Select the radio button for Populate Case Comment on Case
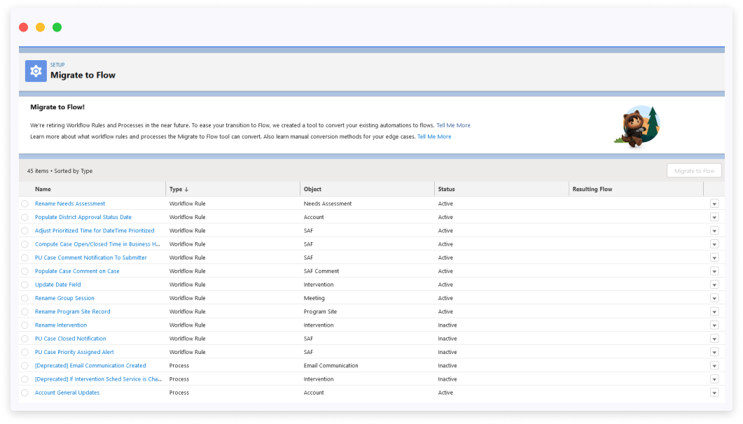The width and height of the screenshot is (743, 424). tap(25, 271)
